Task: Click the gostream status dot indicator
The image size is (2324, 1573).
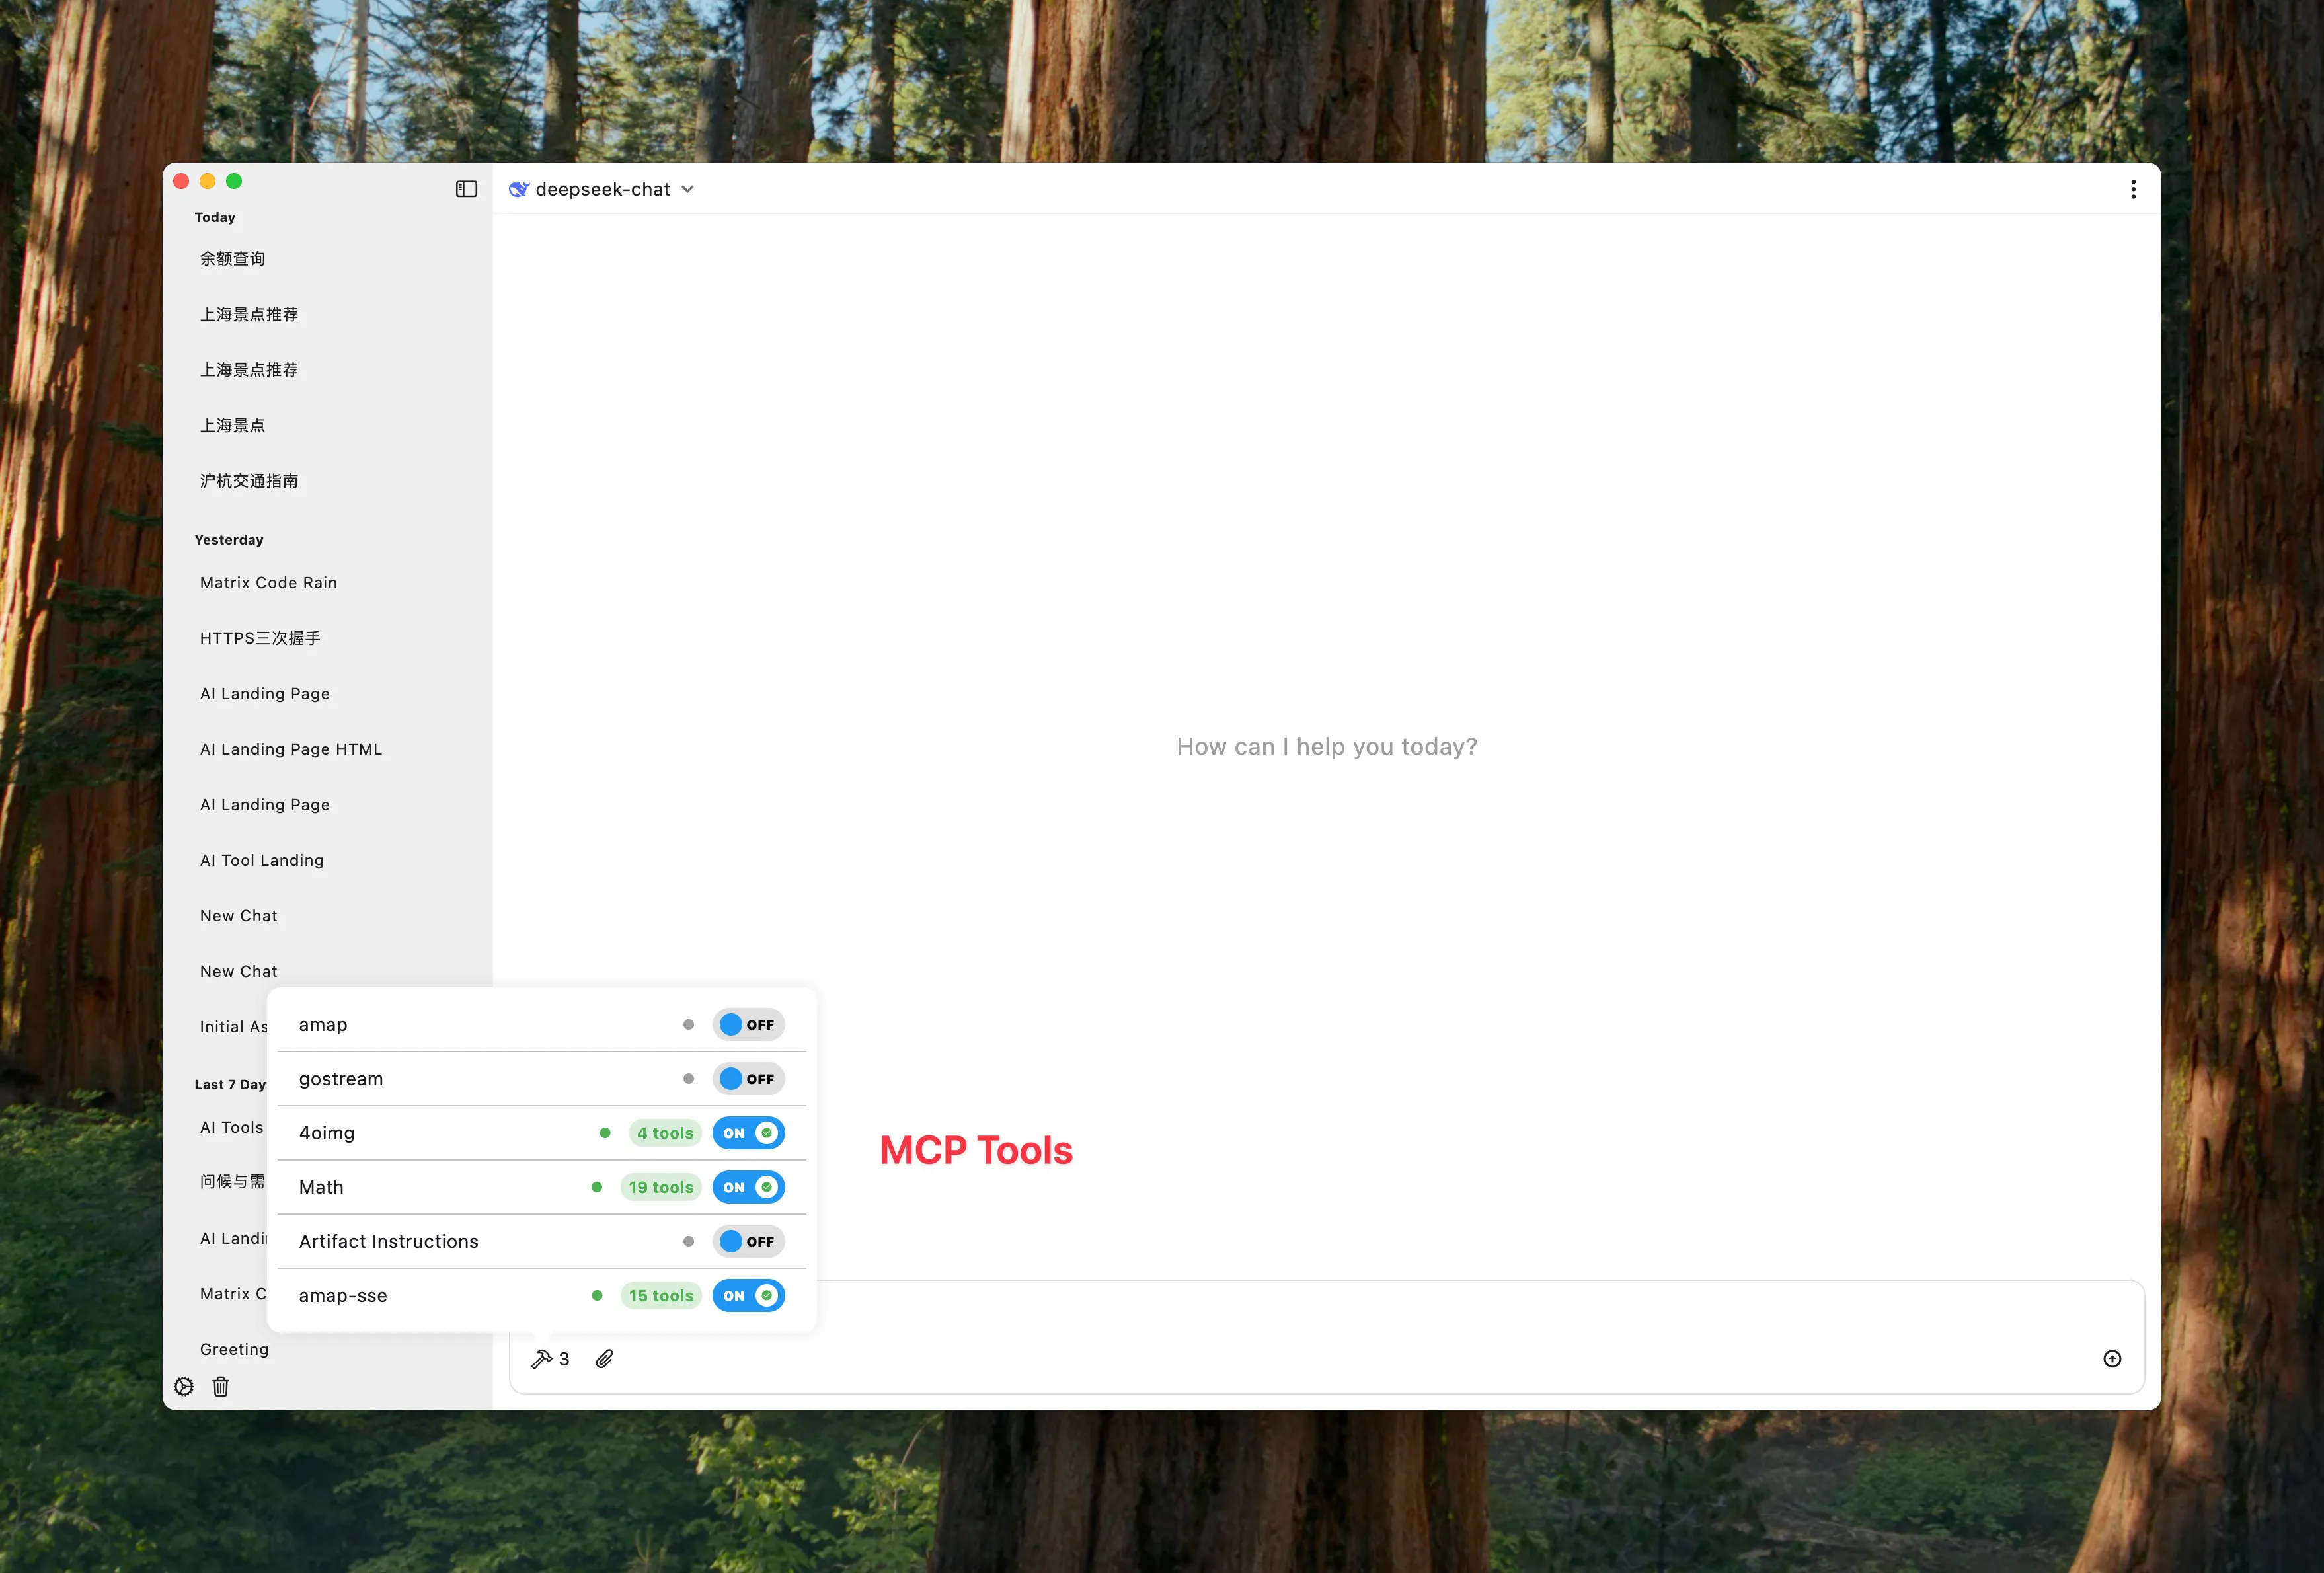Action: (x=688, y=1078)
